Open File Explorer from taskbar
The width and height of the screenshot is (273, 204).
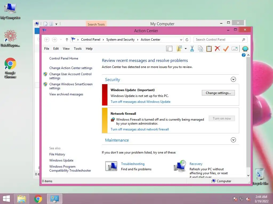[22, 199]
